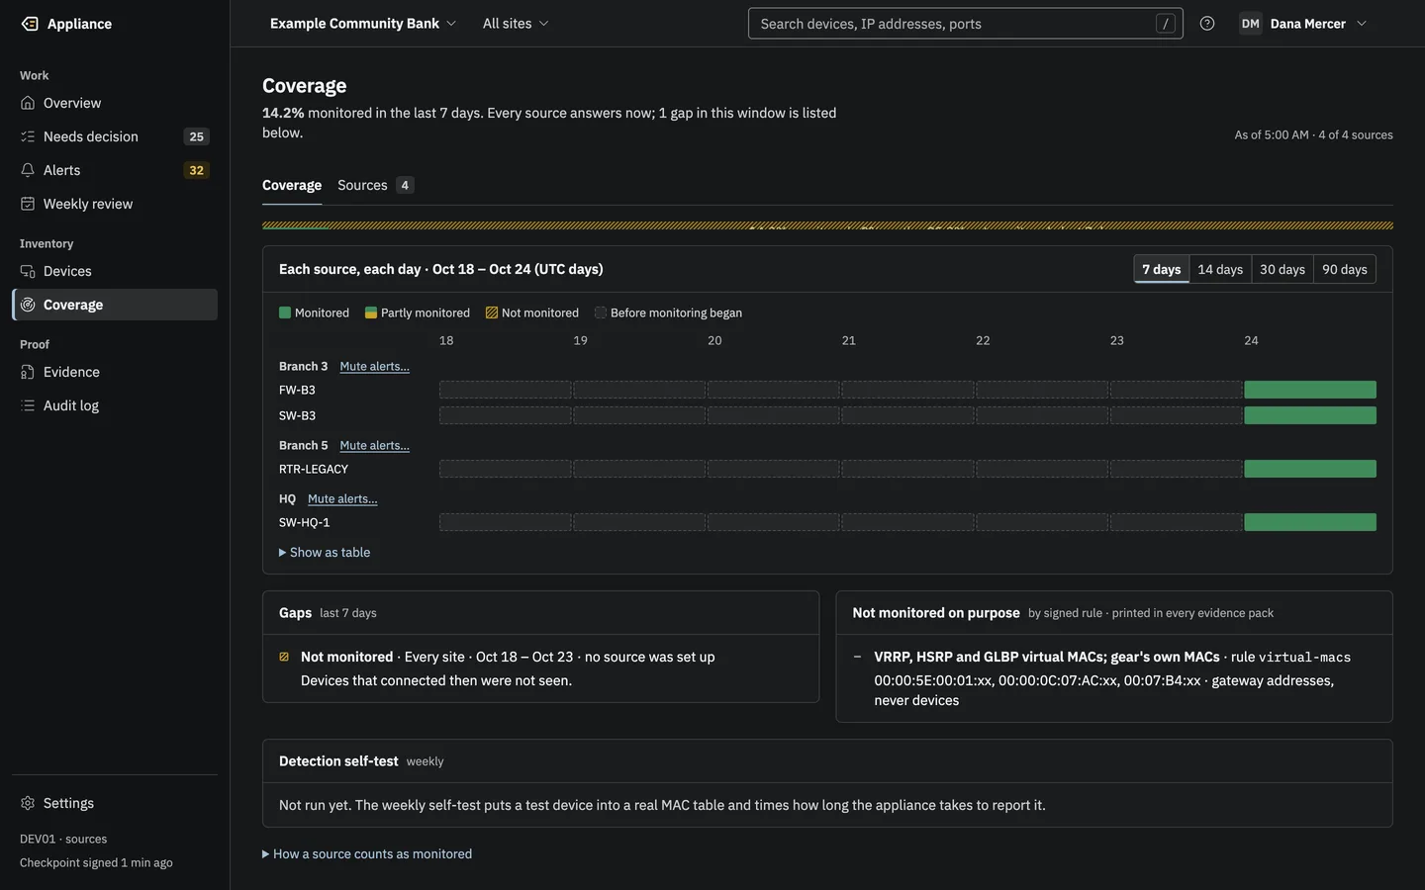
Task: Click Mute alerts for Branch 3
Action: click(x=374, y=366)
